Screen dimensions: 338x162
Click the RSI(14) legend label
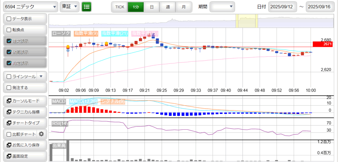coord(60,123)
